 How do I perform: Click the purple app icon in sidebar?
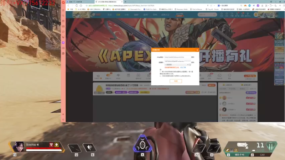pos(63,42)
